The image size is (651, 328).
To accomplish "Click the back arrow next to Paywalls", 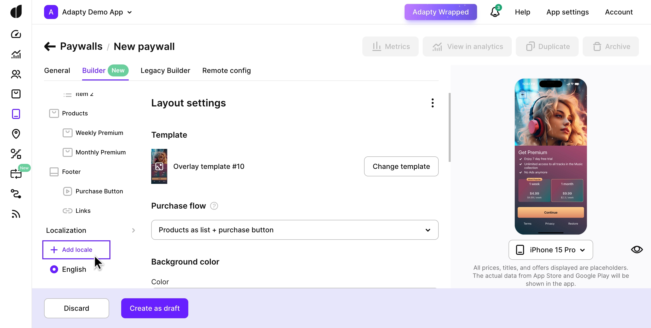I will click(50, 46).
